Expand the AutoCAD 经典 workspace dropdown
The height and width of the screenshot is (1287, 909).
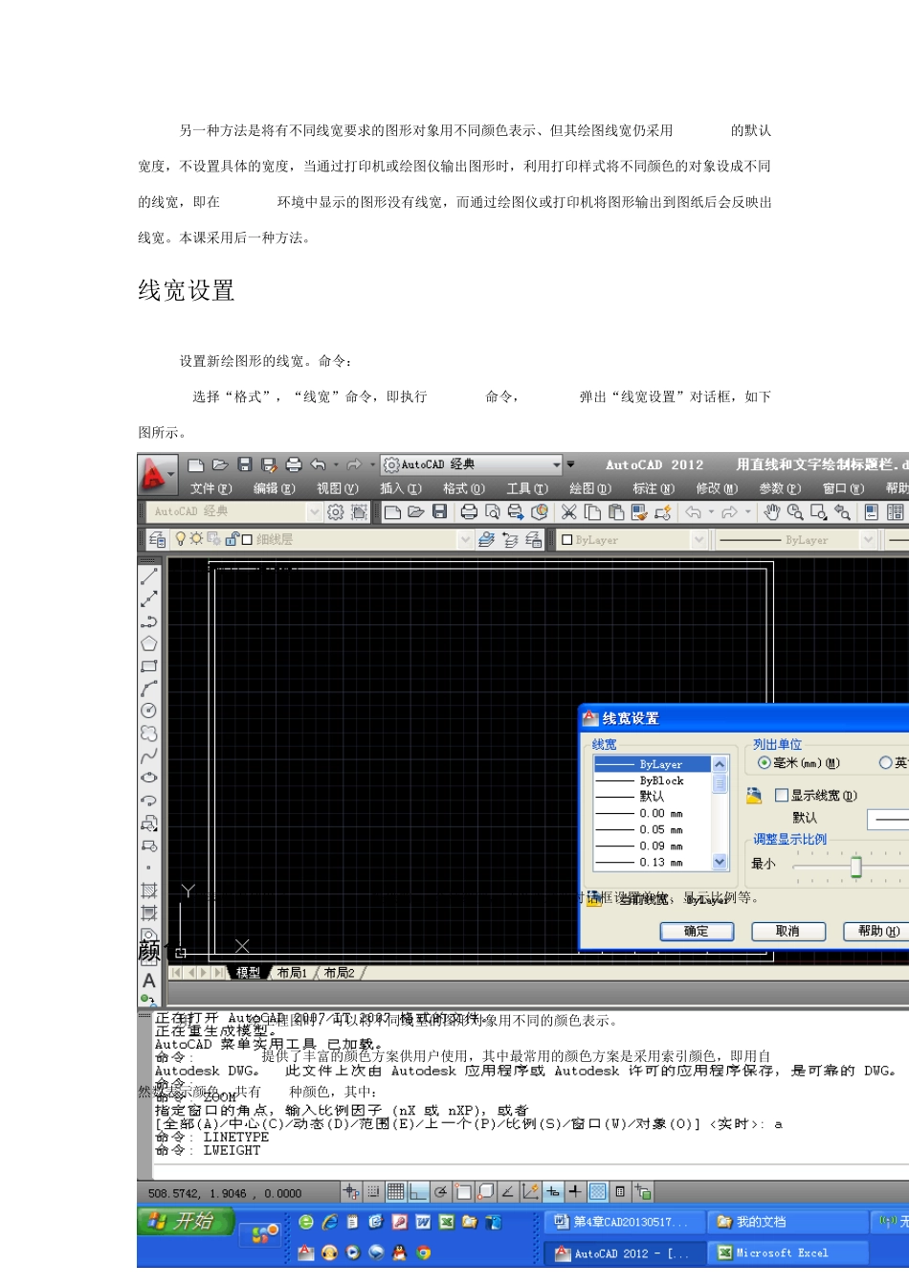click(556, 464)
